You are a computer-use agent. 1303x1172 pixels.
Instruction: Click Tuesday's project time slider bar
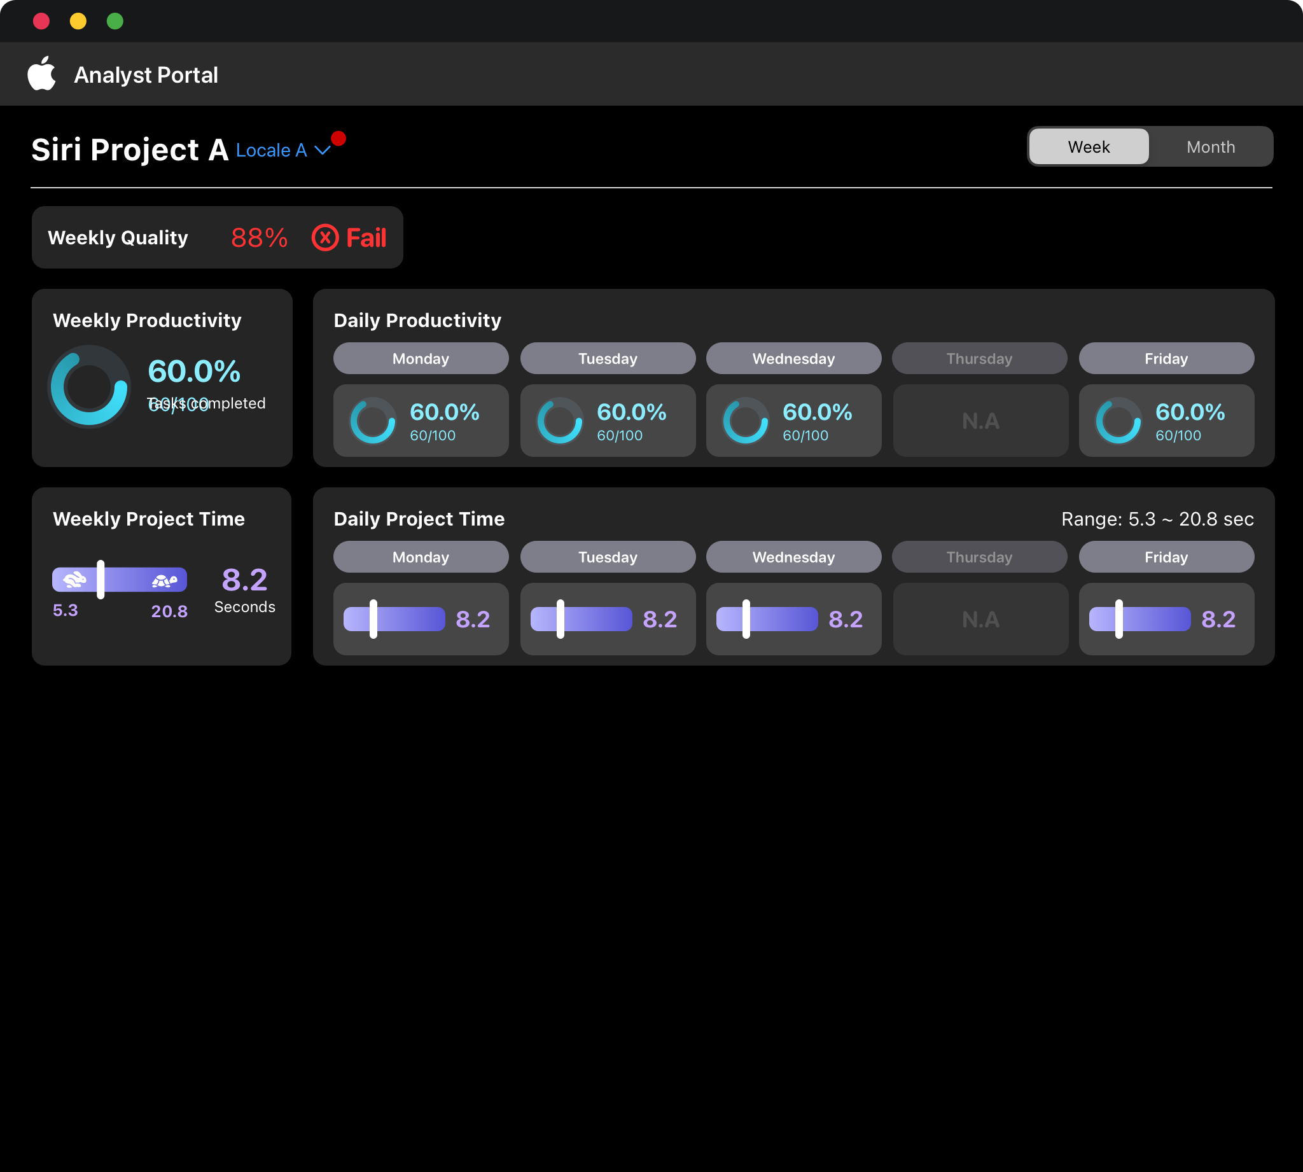(x=581, y=619)
